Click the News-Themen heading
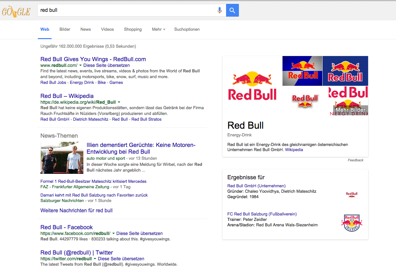Viewport: 396px width, 275px height. coord(59,136)
